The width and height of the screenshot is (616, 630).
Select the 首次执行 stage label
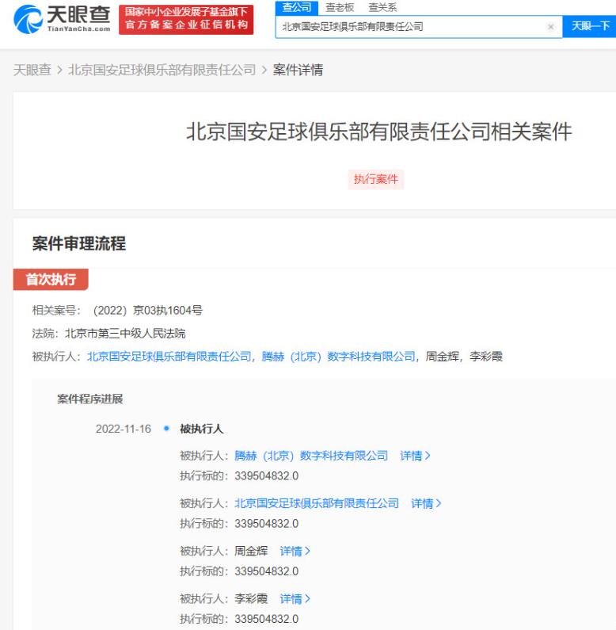point(51,279)
